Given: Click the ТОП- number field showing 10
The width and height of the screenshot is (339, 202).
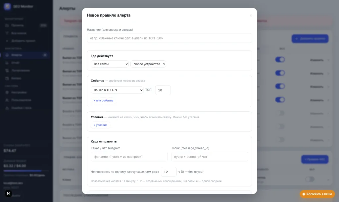Looking at the screenshot, I should [163, 90].
